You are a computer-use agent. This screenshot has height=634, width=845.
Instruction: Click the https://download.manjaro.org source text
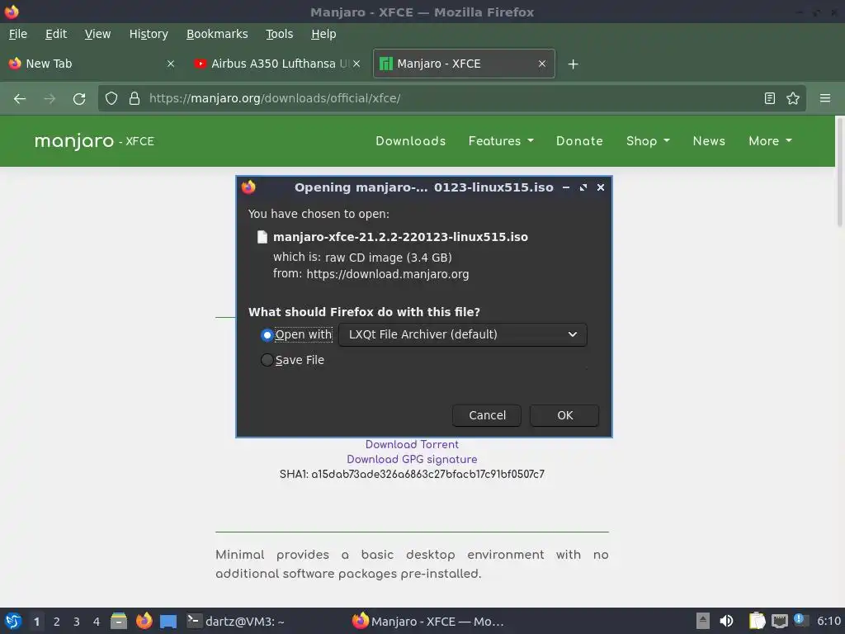[x=388, y=274]
